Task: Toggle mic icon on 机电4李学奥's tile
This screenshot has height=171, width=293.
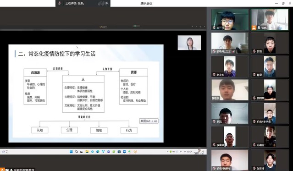Action: [254, 121]
